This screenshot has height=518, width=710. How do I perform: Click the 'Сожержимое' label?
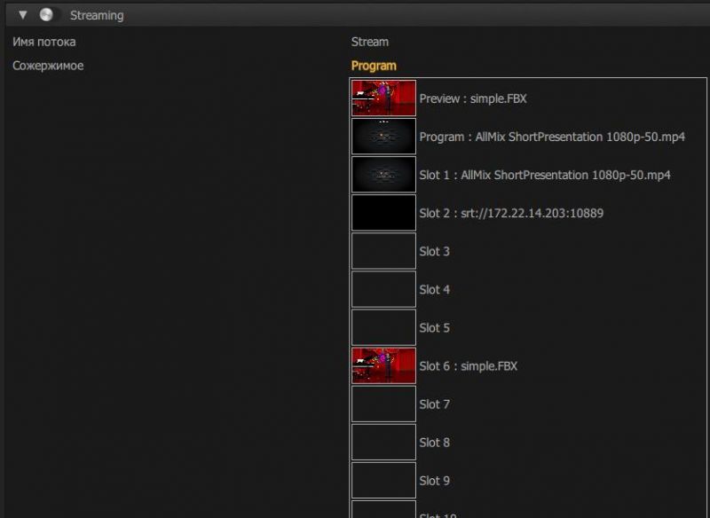pos(48,66)
